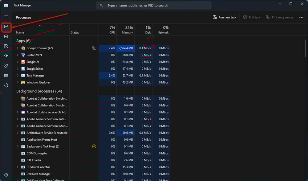Click the Antimalware Service Executable icon
308x181 pixels.
[x=23, y=133]
